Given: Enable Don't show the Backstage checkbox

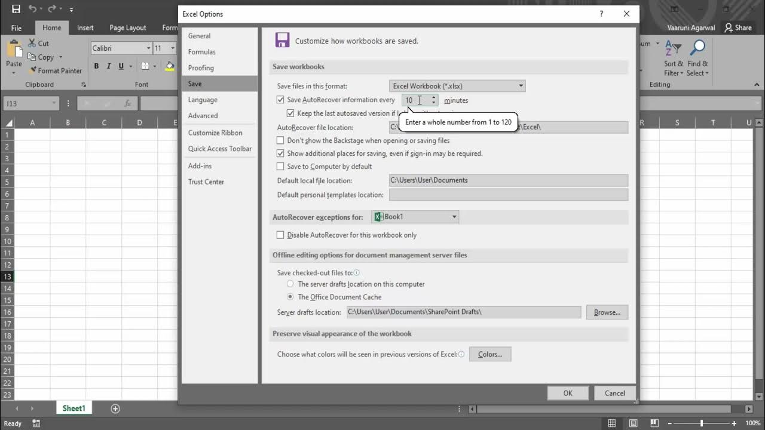Looking at the screenshot, I should pos(280,140).
